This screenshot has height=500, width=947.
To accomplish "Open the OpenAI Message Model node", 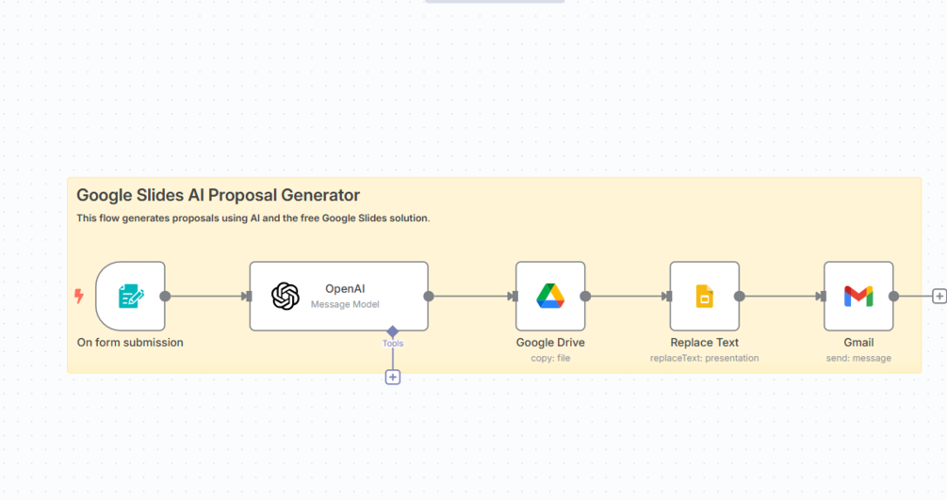I will tap(339, 296).
